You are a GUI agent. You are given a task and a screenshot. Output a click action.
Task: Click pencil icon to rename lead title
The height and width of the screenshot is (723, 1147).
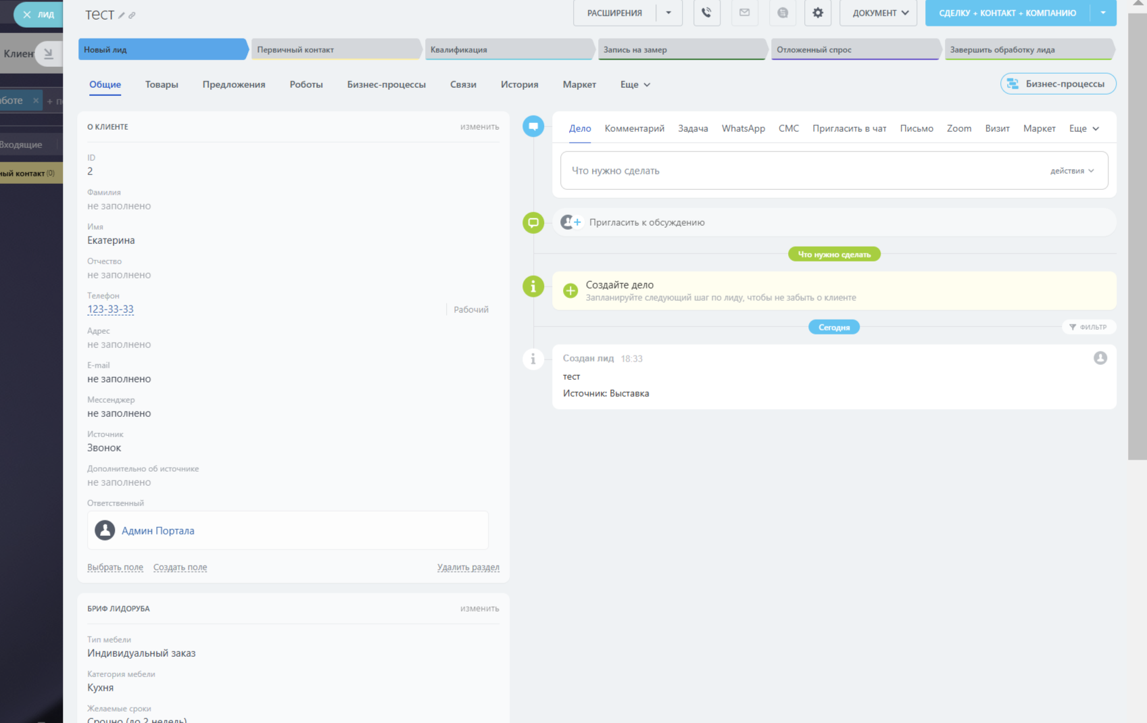point(122,16)
